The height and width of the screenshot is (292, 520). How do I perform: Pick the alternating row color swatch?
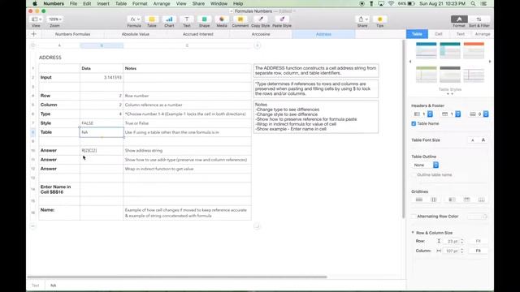[x=478, y=217]
